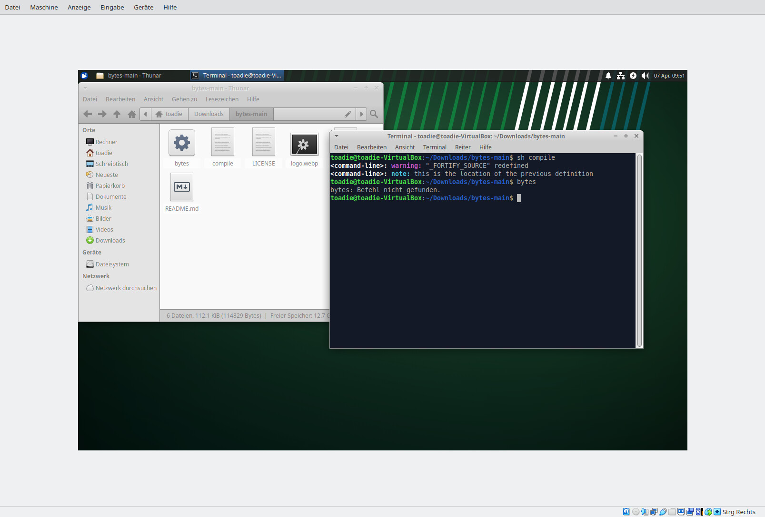Viewport: 765px width, 517px height.
Task: Open Terminal Hilfe menu
Action: click(486, 147)
